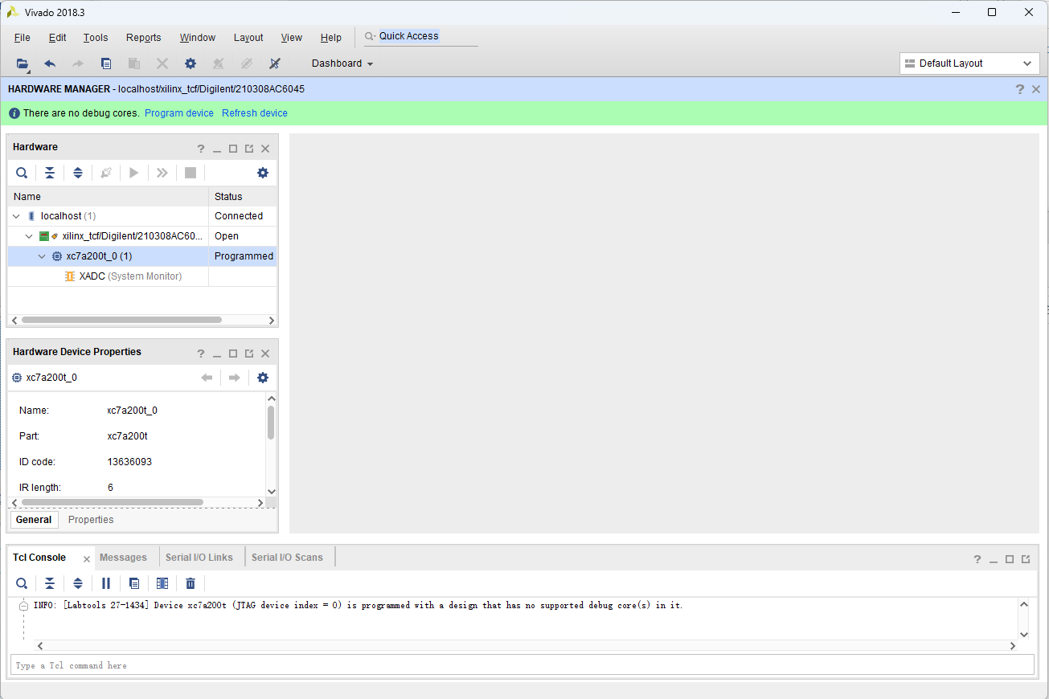The image size is (1049, 699).
Task: Search the Tcl Console output
Action: click(x=22, y=583)
